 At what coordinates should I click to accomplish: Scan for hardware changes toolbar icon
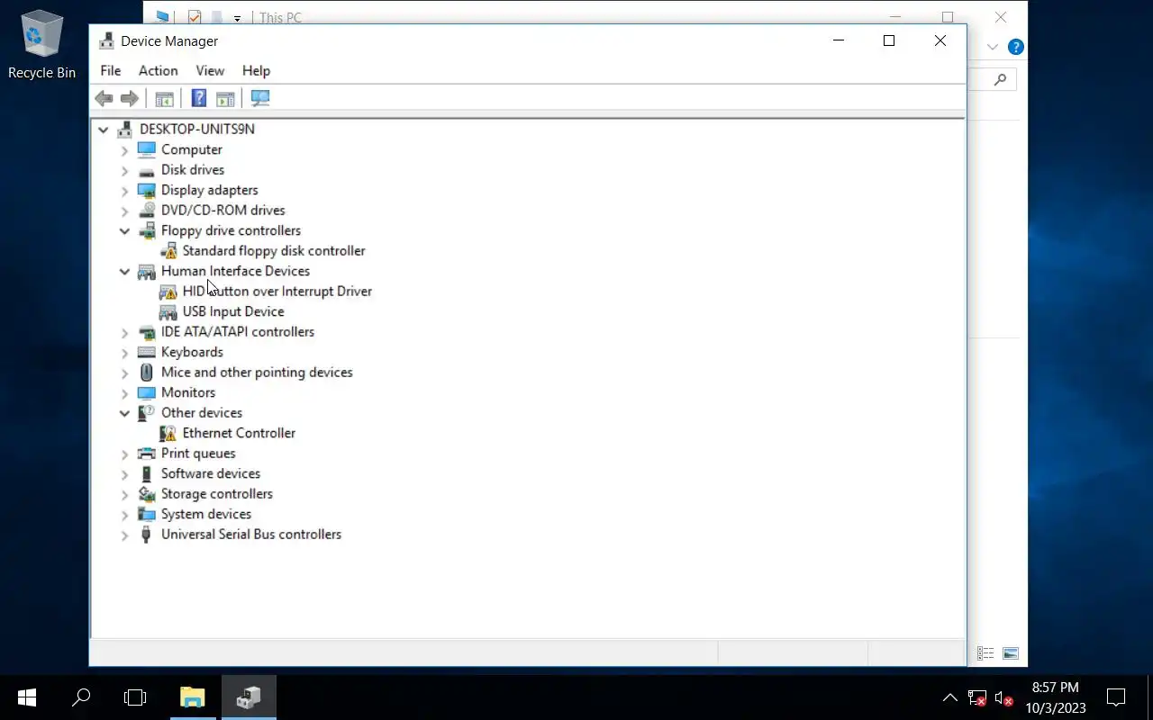260,98
